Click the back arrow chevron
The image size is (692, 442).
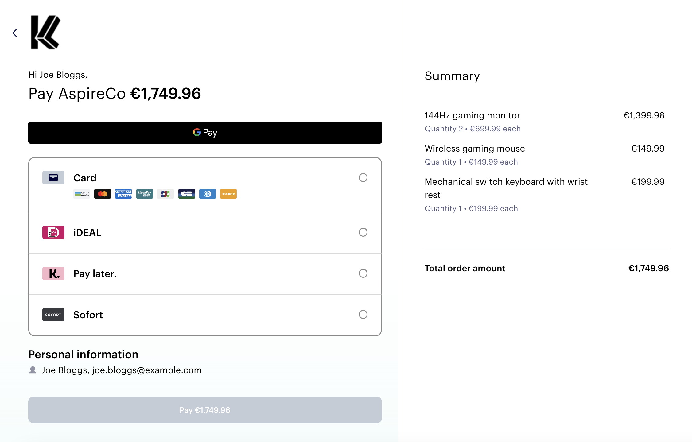coord(14,33)
